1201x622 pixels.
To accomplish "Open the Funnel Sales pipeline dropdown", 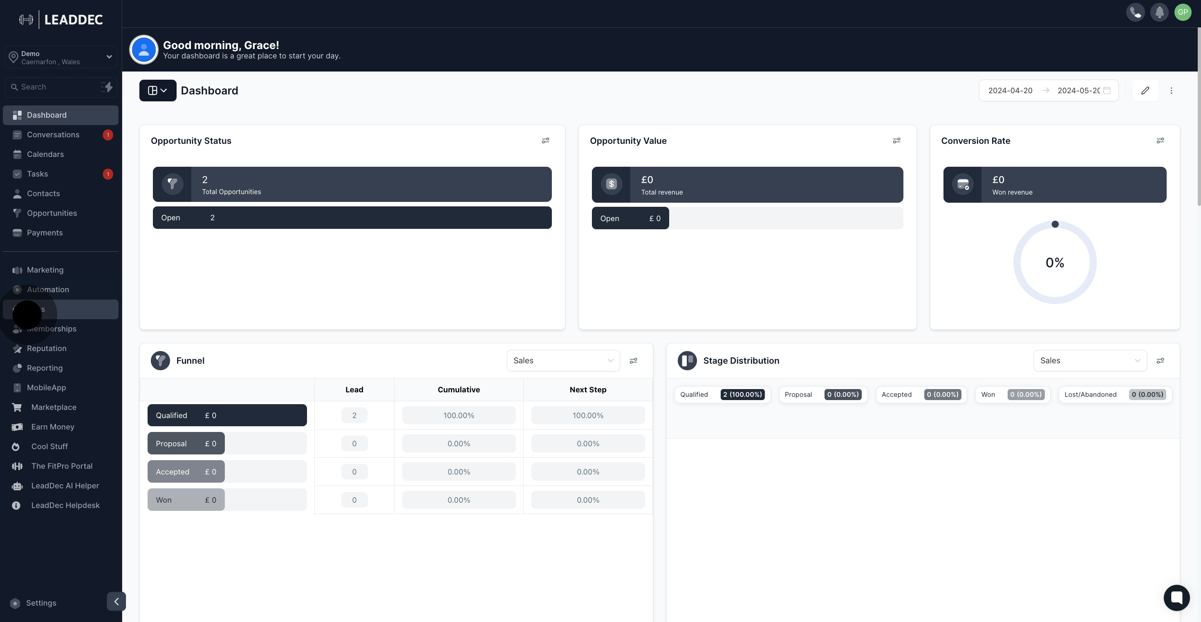I will coord(563,360).
